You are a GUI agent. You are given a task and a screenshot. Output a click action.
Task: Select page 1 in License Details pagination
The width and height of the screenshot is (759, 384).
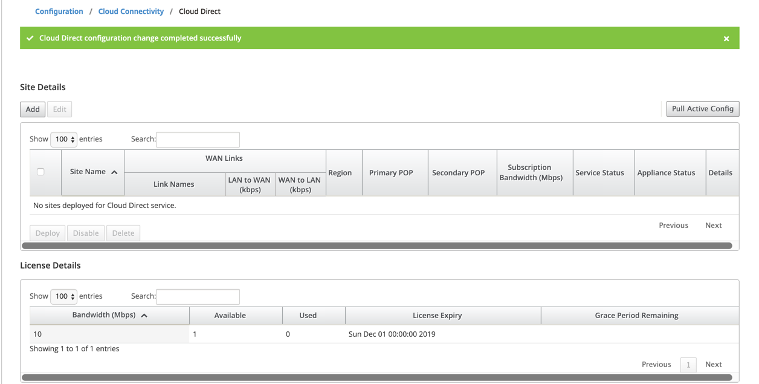(x=688, y=365)
